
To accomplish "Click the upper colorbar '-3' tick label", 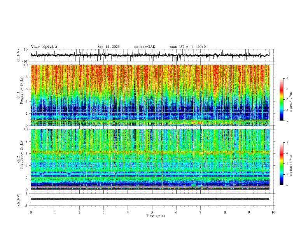I will point(287,78).
